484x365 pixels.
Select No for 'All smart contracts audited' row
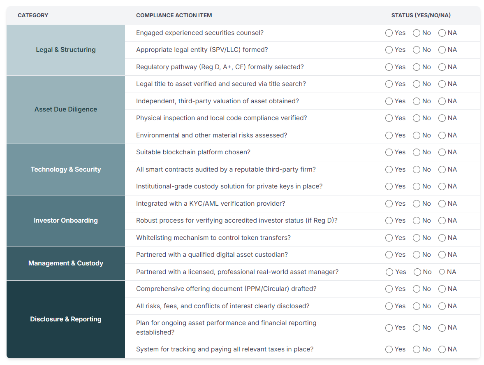(417, 170)
